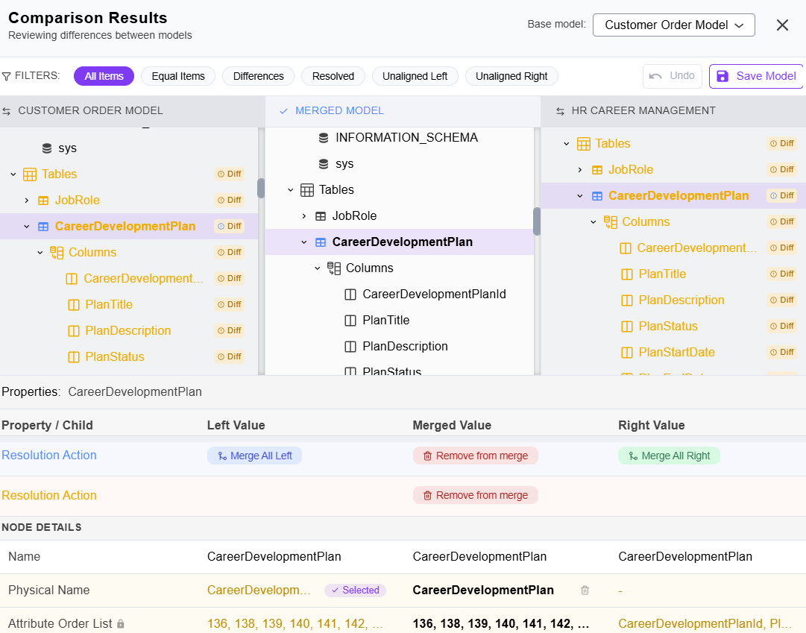The image size is (806, 633).
Task: Click the lock icon beside Attribute Order List
Action: pos(120,624)
